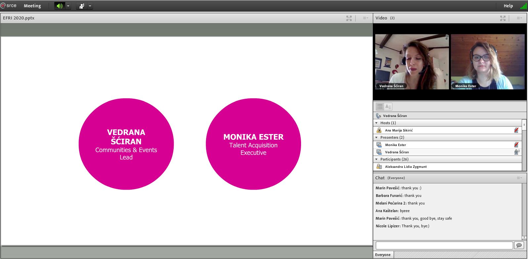Collapse the Participants group
Image resolution: width=528 pixels, height=259 pixels.
pyautogui.click(x=376, y=159)
